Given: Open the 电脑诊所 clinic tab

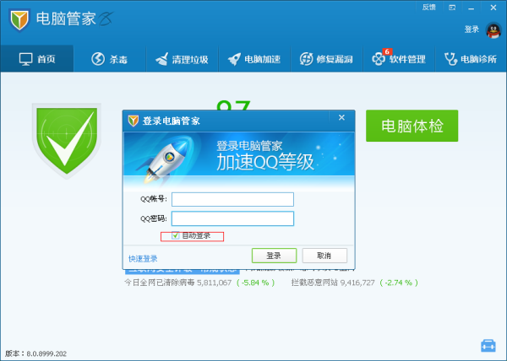Looking at the screenshot, I should click(471, 59).
